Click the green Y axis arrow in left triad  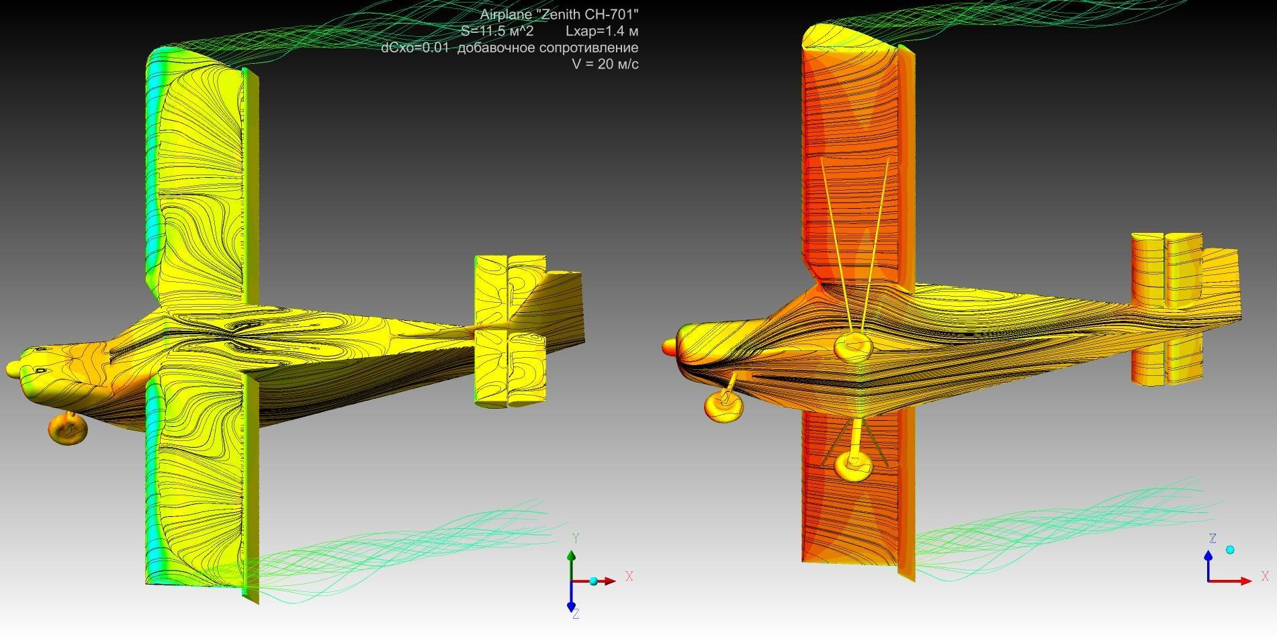(x=571, y=559)
